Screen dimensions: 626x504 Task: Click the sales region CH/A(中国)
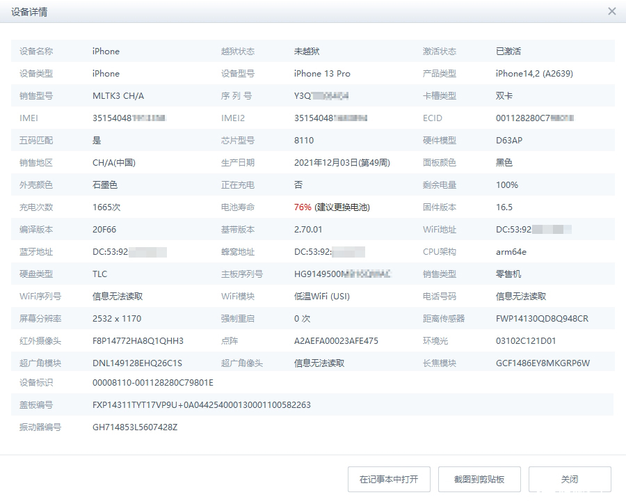(x=114, y=163)
